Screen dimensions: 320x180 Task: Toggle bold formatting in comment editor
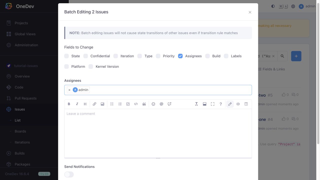69,104
